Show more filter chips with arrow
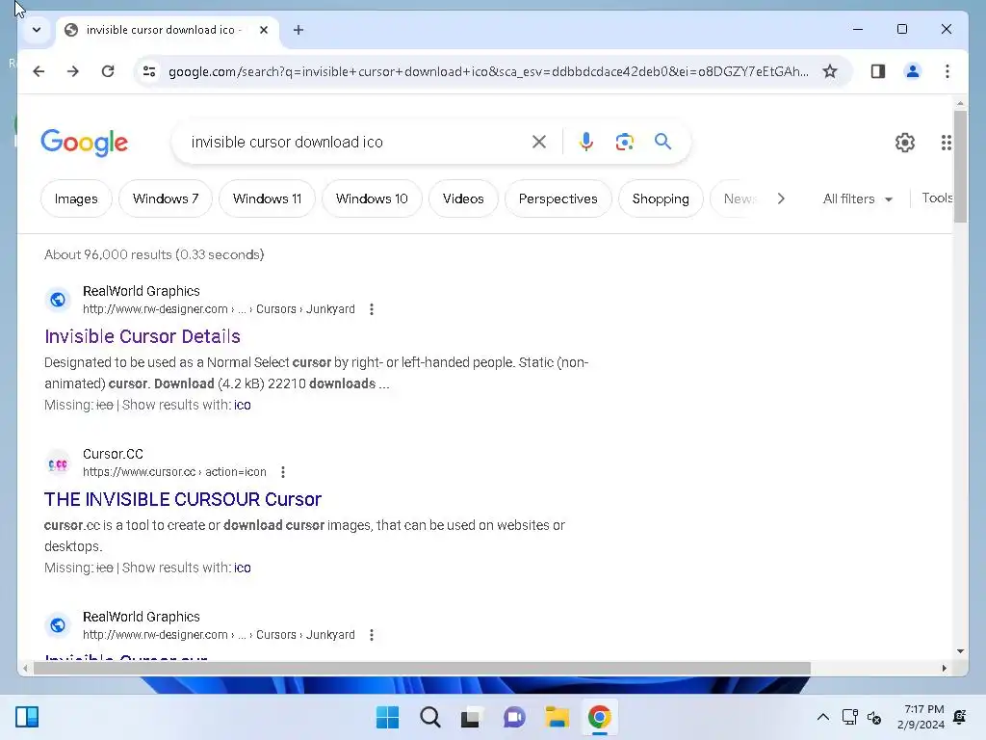The height and width of the screenshot is (740, 986). click(x=781, y=198)
